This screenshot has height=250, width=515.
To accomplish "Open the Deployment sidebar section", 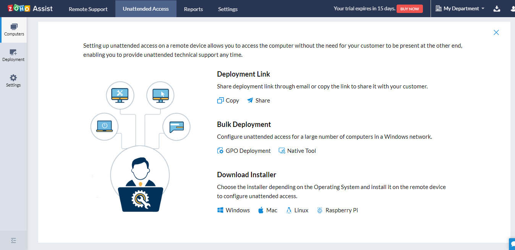I will point(13,55).
